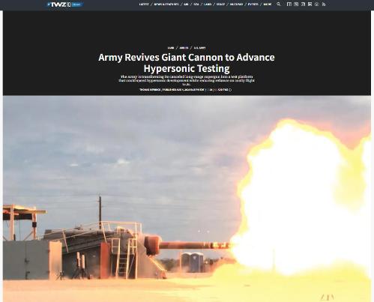Click the U.S. Army breadcrumb tag
374x302 pixels.
[x=200, y=48]
